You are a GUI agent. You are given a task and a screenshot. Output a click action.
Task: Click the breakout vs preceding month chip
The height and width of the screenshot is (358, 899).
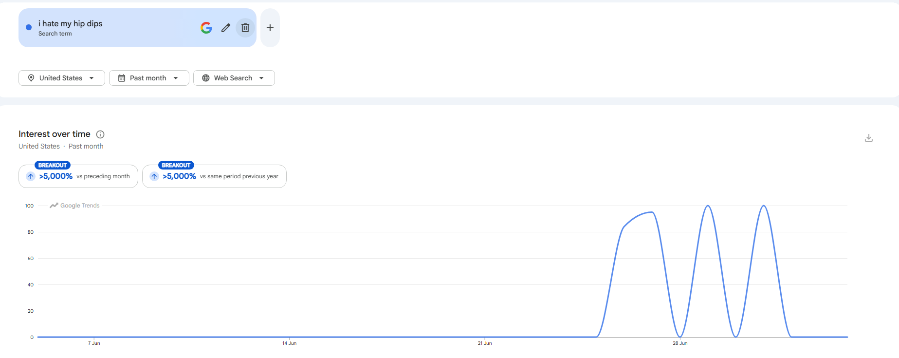pyautogui.click(x=78, y=176)
